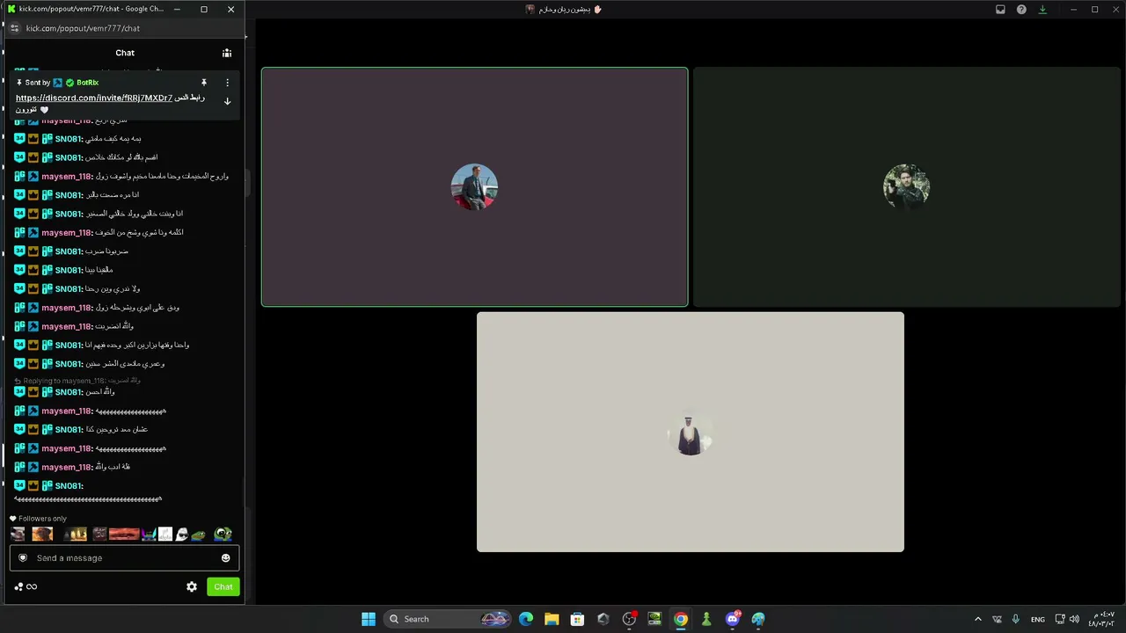This screenshot has height=633, width=1126.
Task: Click the microphone icon in the system tray
Action: (x=1015, y=619)
